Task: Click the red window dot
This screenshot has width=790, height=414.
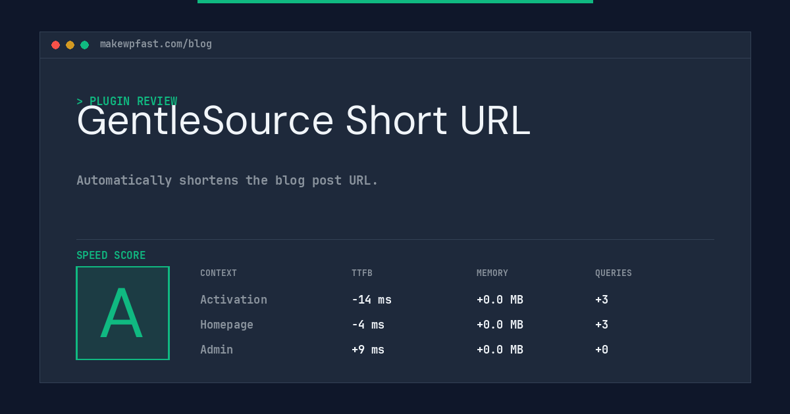Action: (x=55, y=45)
